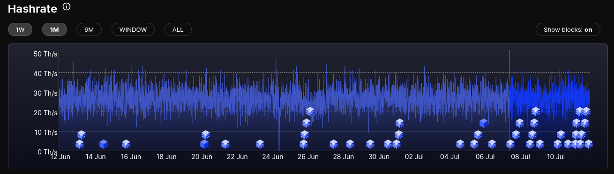Click the burst block marker above 16 Jun
Screen dimensions: 614x174
[x=126, y=144]
